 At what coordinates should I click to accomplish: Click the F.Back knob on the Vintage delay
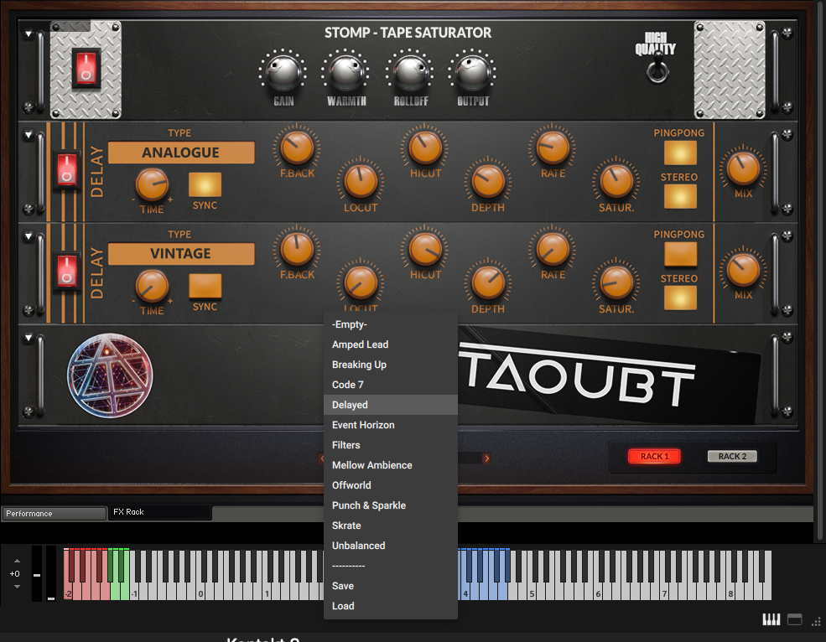[297, 249]
